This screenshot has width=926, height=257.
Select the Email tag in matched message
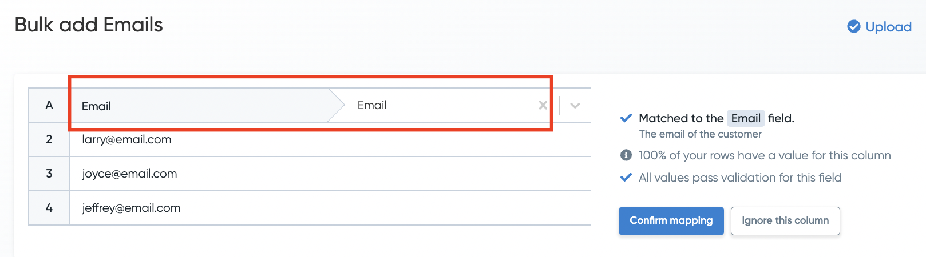tap(746, 118)
